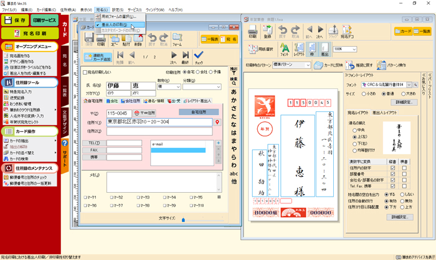Click the 連絡先カード追加 button

pos(98,57)
